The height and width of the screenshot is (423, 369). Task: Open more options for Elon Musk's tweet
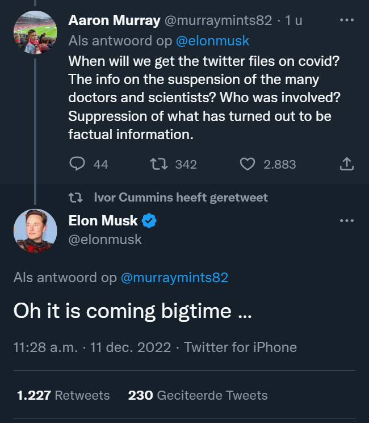click(x=346, y=220)
